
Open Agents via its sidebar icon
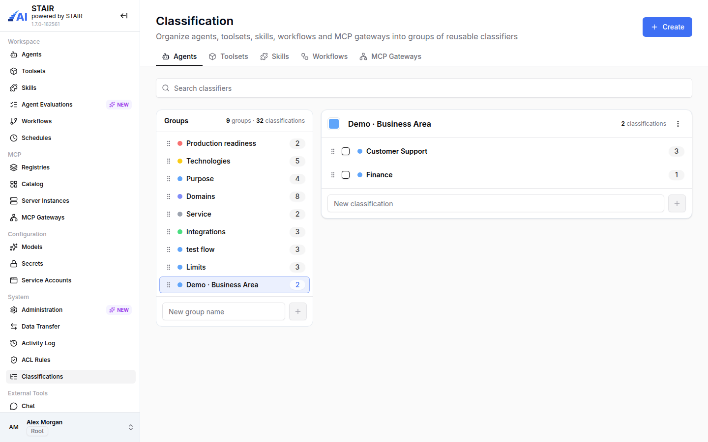[x=14, y=55]
